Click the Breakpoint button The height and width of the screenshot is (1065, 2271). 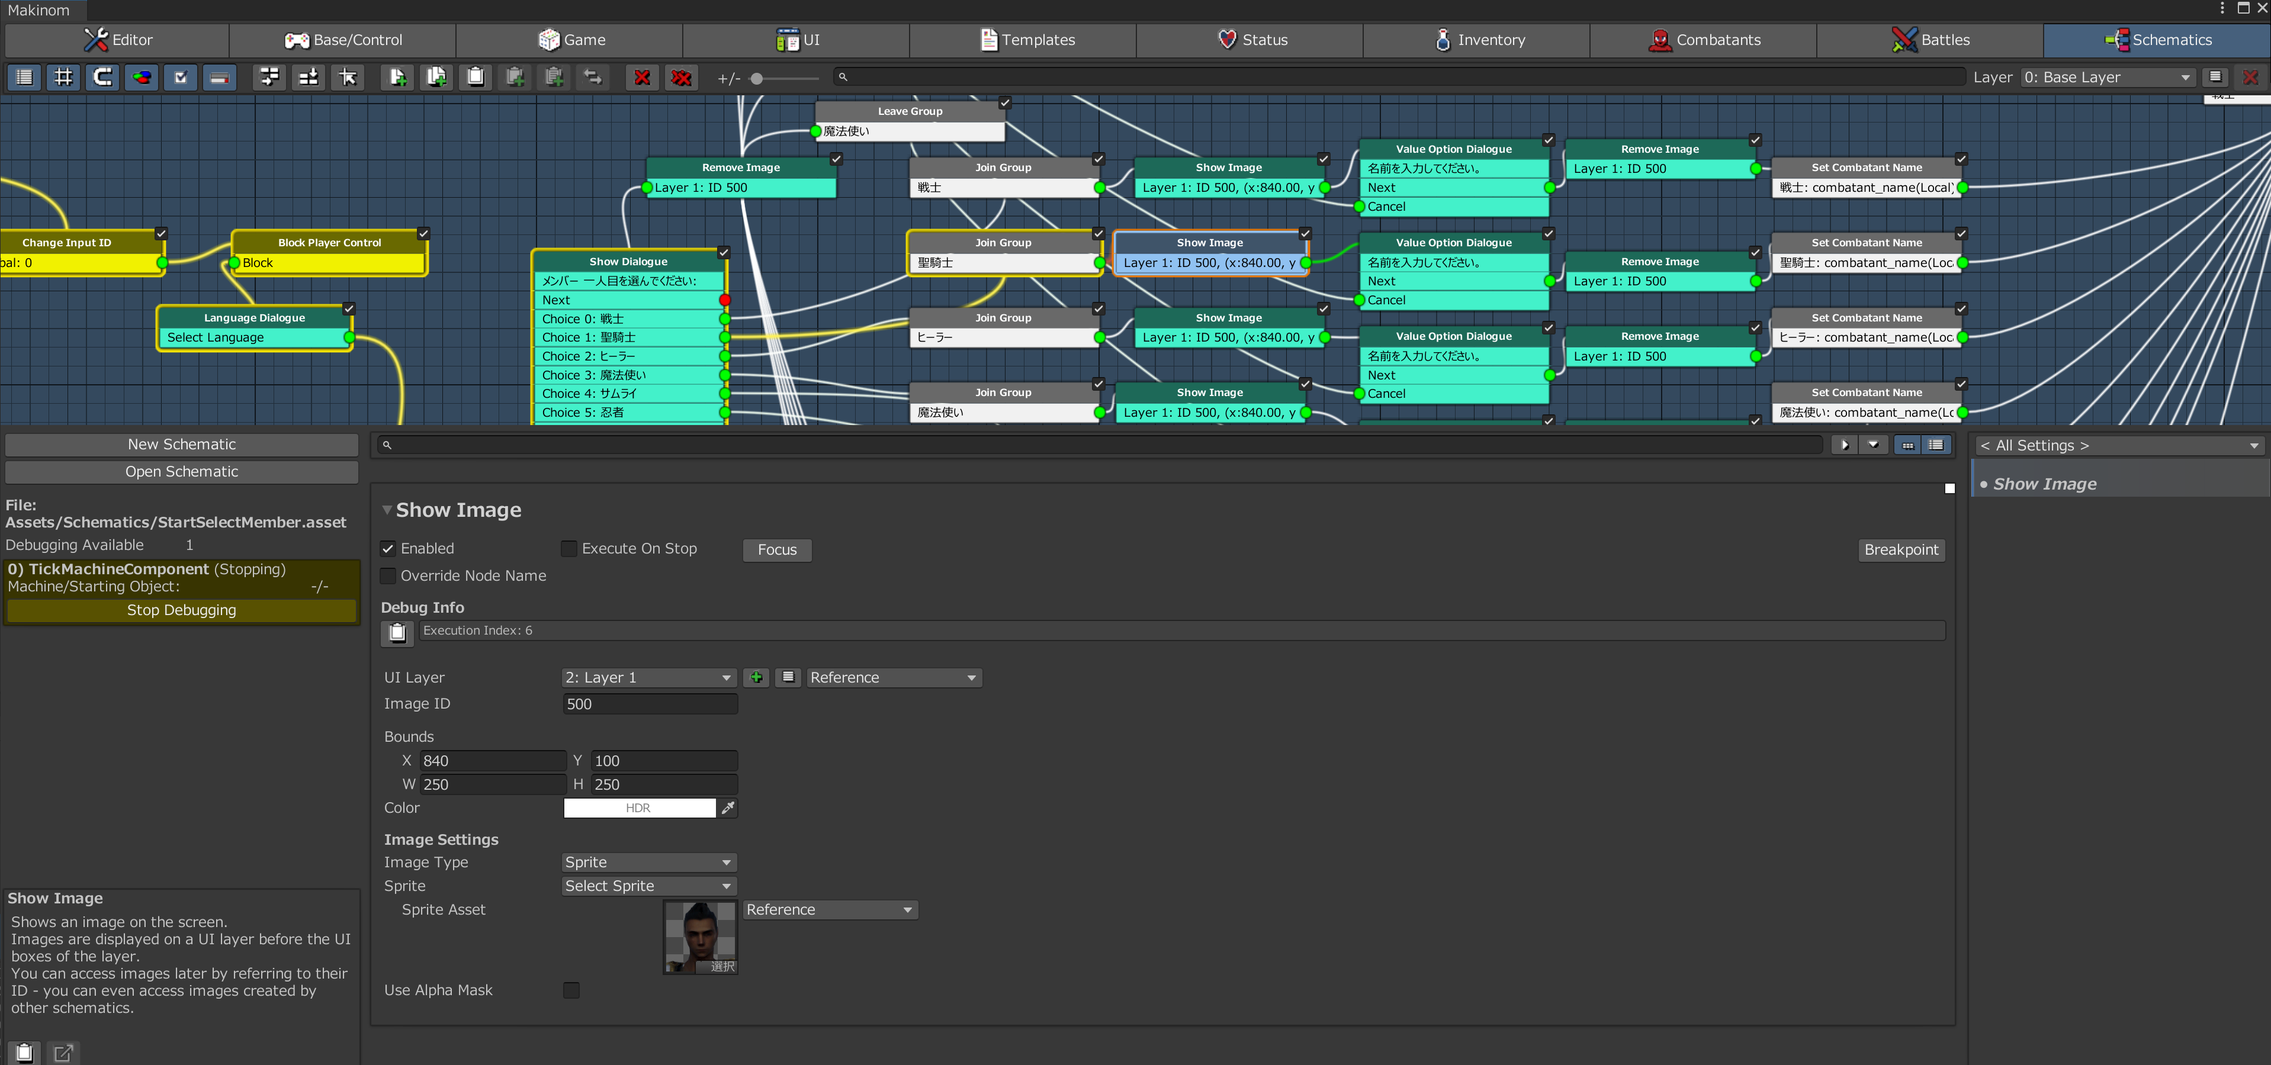(x=1901, y=549)
